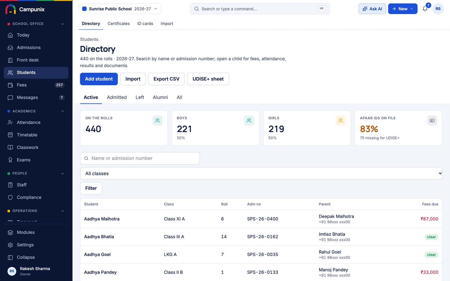Click the Ask AI button
This screenshot has width=450, height=281.
372,9
